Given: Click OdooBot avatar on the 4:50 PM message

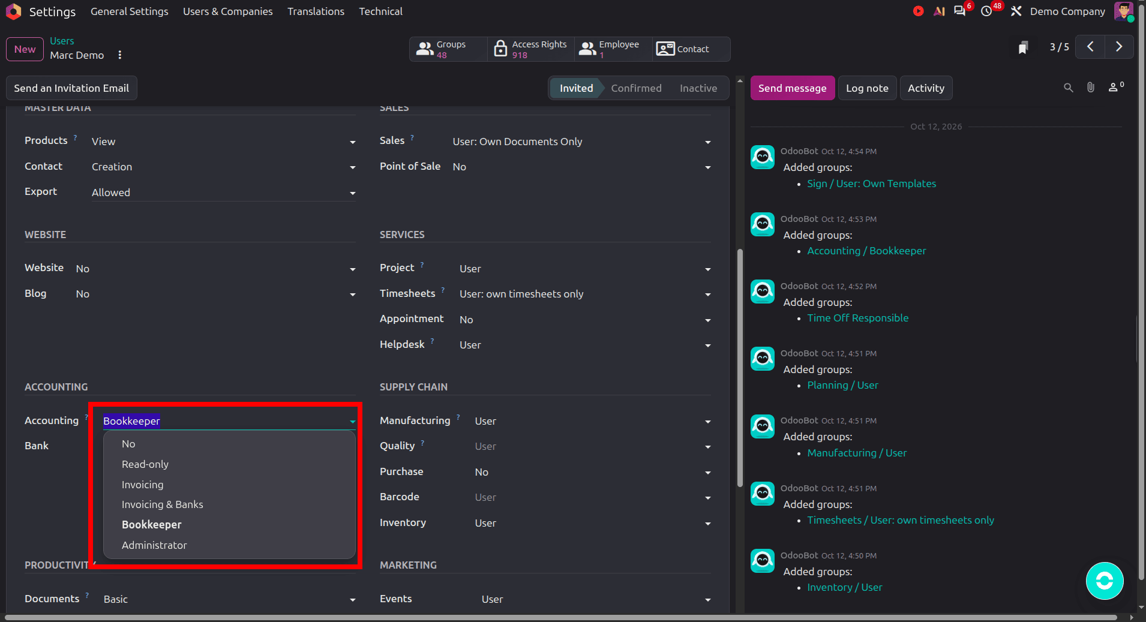Looking at the screenshot, I should click(763, 561).
